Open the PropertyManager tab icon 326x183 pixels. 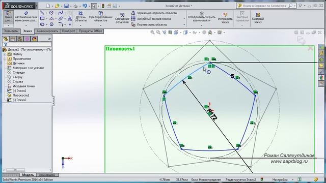(x=13, y=39)
